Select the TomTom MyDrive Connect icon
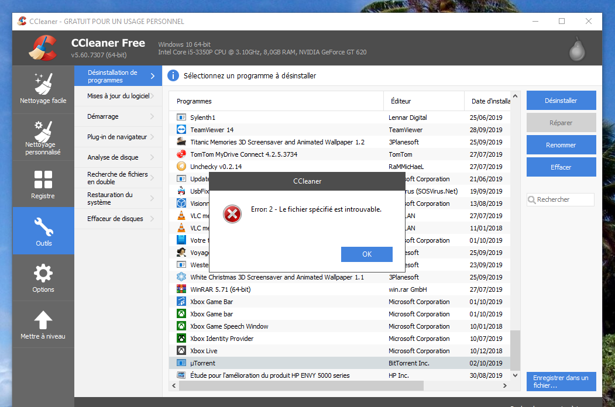 (x=181, y=154)
